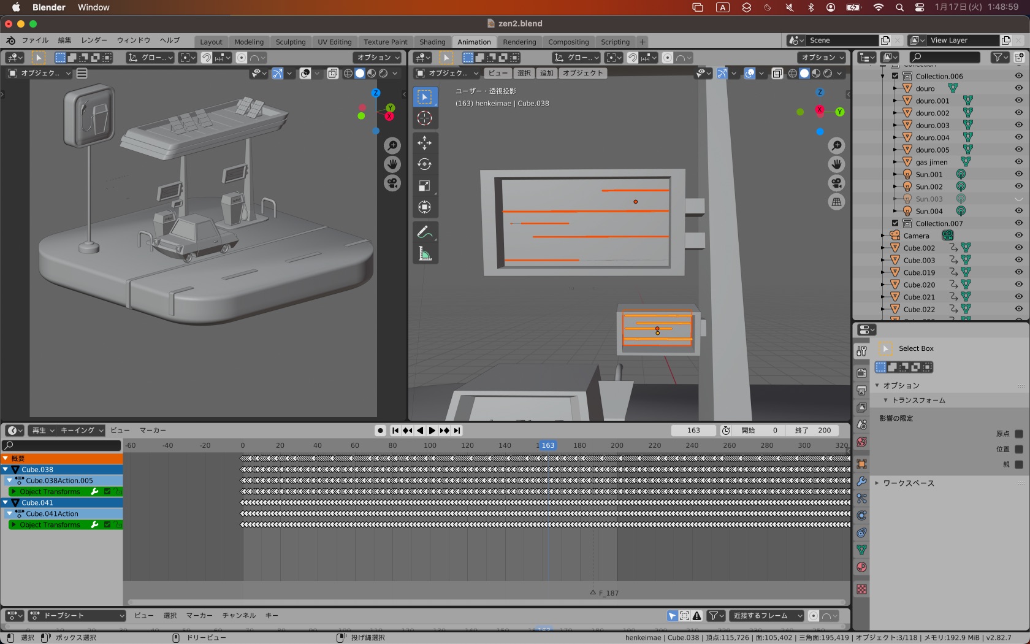Switch to the Shading workspace tab
Screen dimensions: 1030x644
432,42
